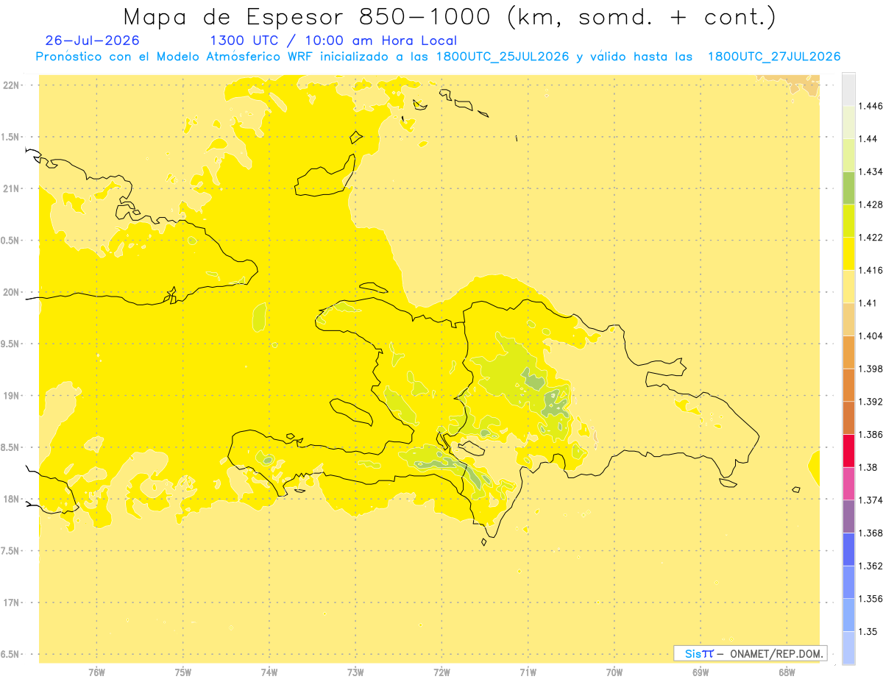Click the 71W longitude label
The width and height of the screenshot is (883, 682).
pyautogui.click(x=528, y=672)
